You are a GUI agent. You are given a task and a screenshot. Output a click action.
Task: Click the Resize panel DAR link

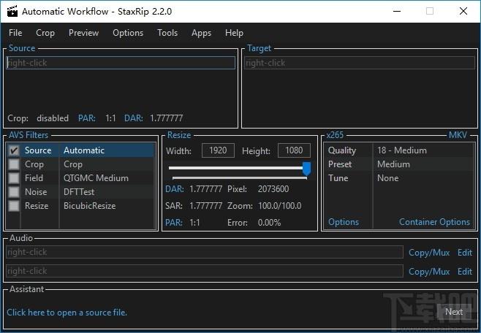[174, 189]
